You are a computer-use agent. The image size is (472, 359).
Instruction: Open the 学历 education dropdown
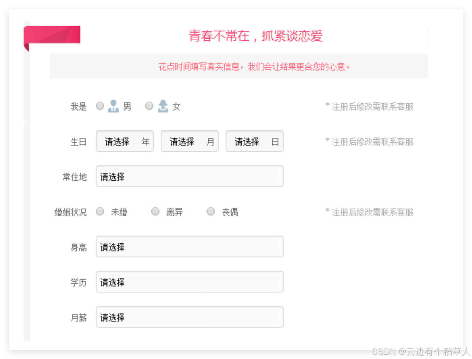(190, 282)
